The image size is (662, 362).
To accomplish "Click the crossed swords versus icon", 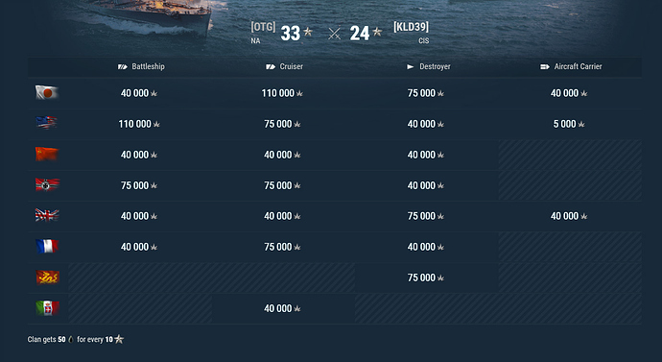I will click(335, 34).
